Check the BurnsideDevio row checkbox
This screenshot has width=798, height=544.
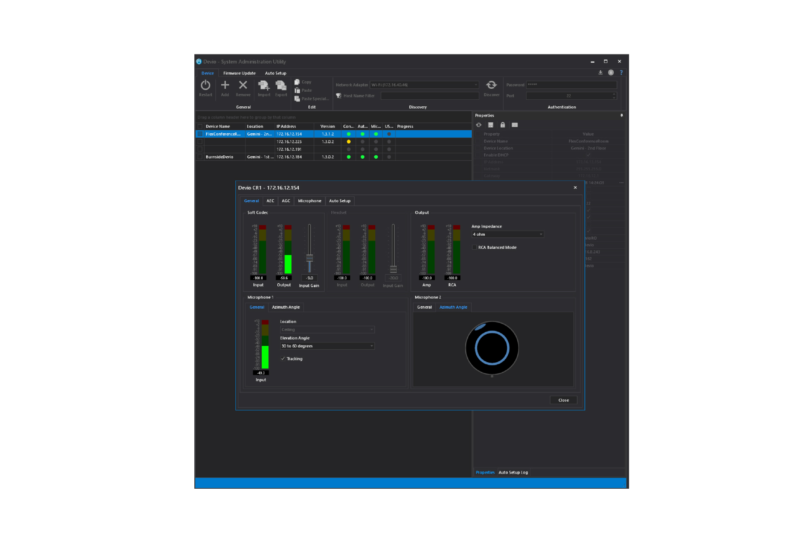200,157
